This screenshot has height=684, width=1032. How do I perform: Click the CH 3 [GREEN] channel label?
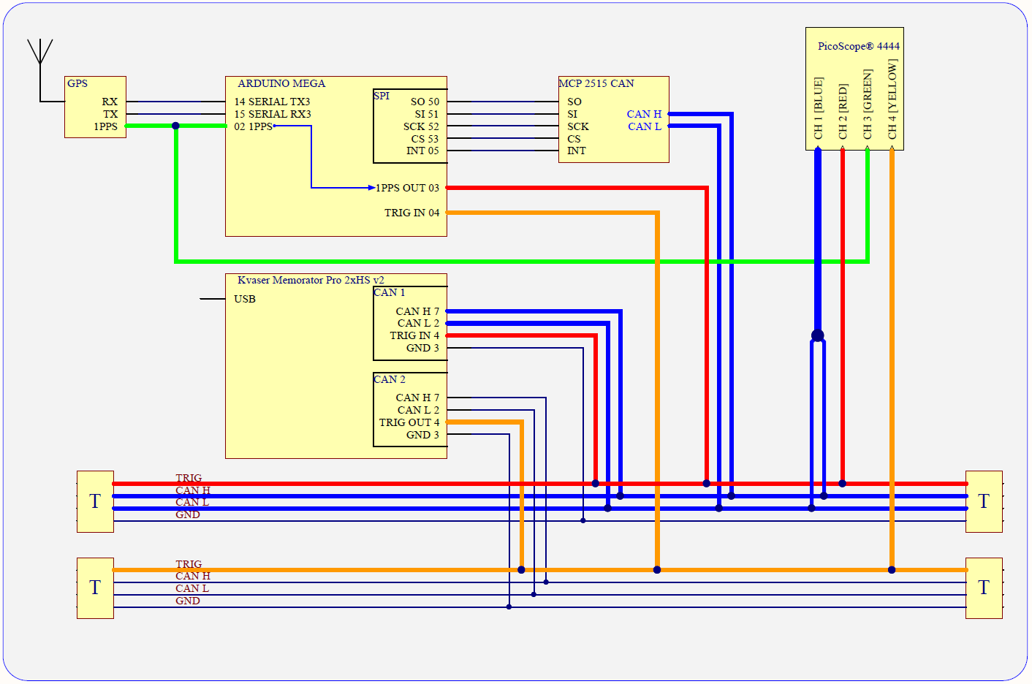tap(868, 104)
